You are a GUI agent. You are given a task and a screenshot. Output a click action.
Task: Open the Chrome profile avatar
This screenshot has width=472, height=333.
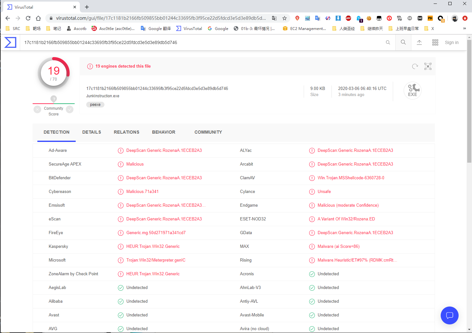point(455,18)
